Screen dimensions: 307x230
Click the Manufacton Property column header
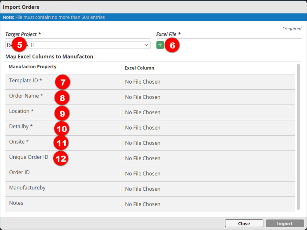click(33, 67)
